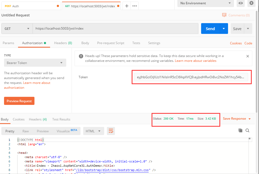This screenshot has height=174, width=259.
Task: Open the Learn more about variables link
Action: tap(195, 61)
